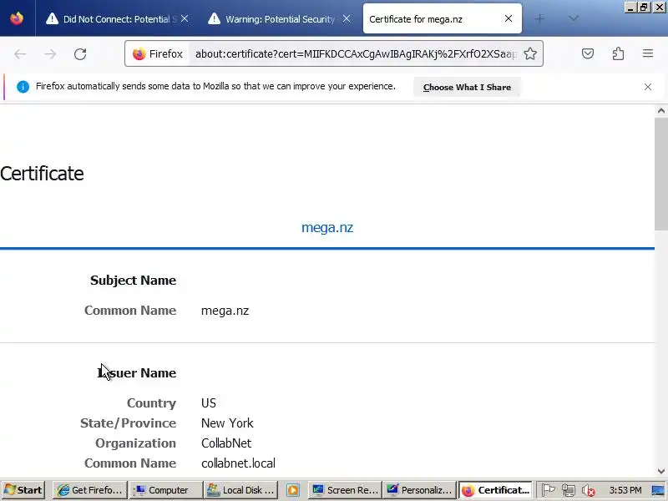Click the Certificate Firefox taskbar button
668x501 pixels.
pos(495,490)
